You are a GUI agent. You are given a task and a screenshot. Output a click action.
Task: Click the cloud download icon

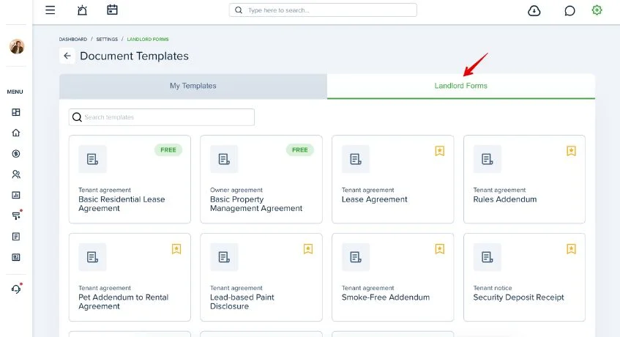[x=534, y=11]
